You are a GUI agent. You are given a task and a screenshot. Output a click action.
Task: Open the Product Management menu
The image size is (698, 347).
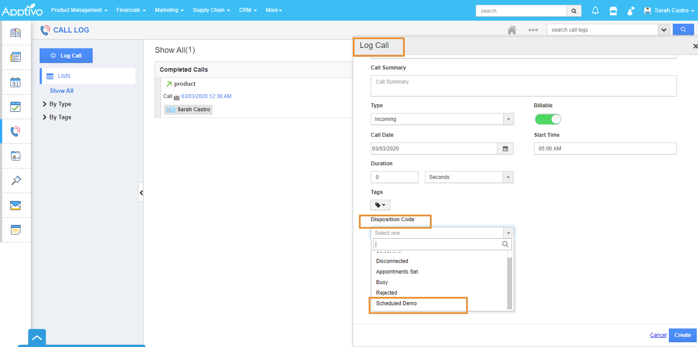click(x=79, y=10)
